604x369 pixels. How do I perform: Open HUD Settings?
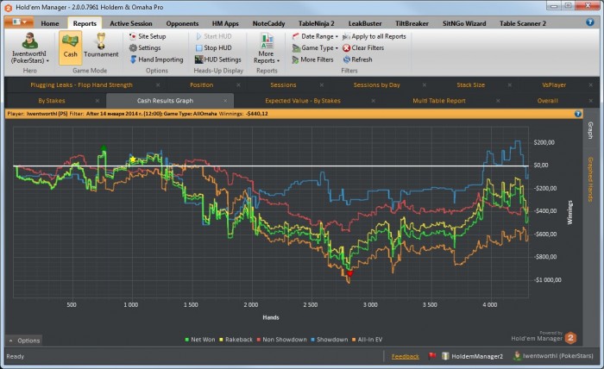pos(217,59)
